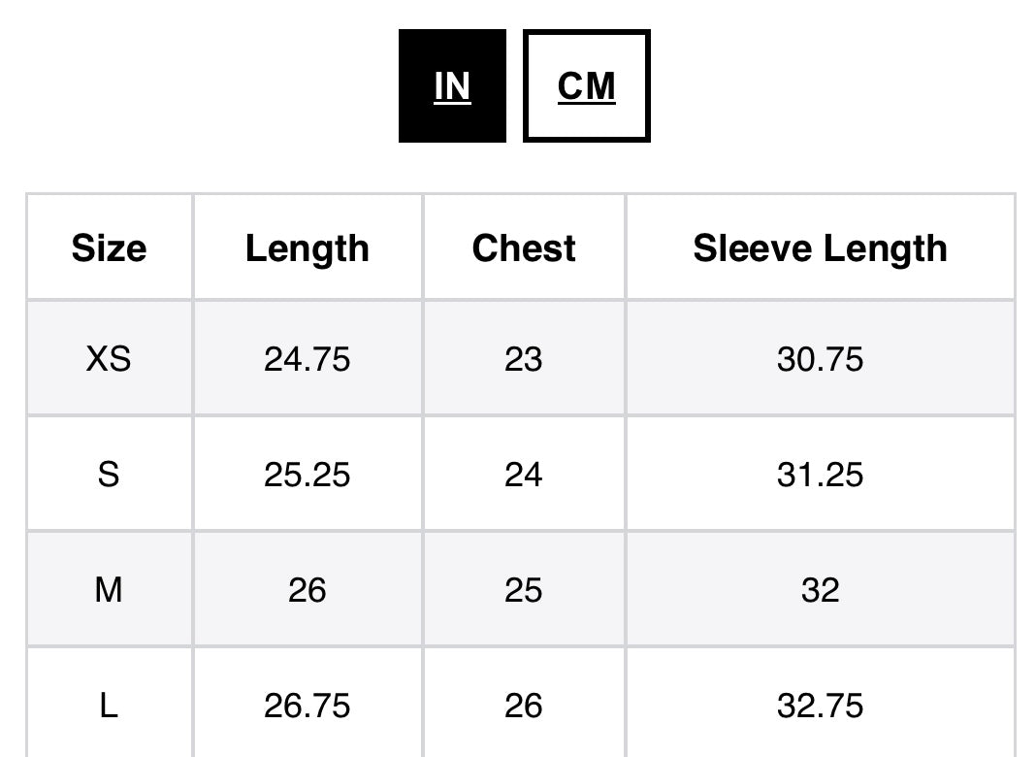Click the Length column header
Screen dimensions: 1036x757
coord(307,248)
